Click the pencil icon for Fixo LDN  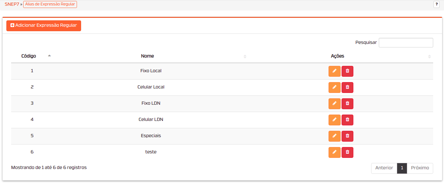point(334,104)
